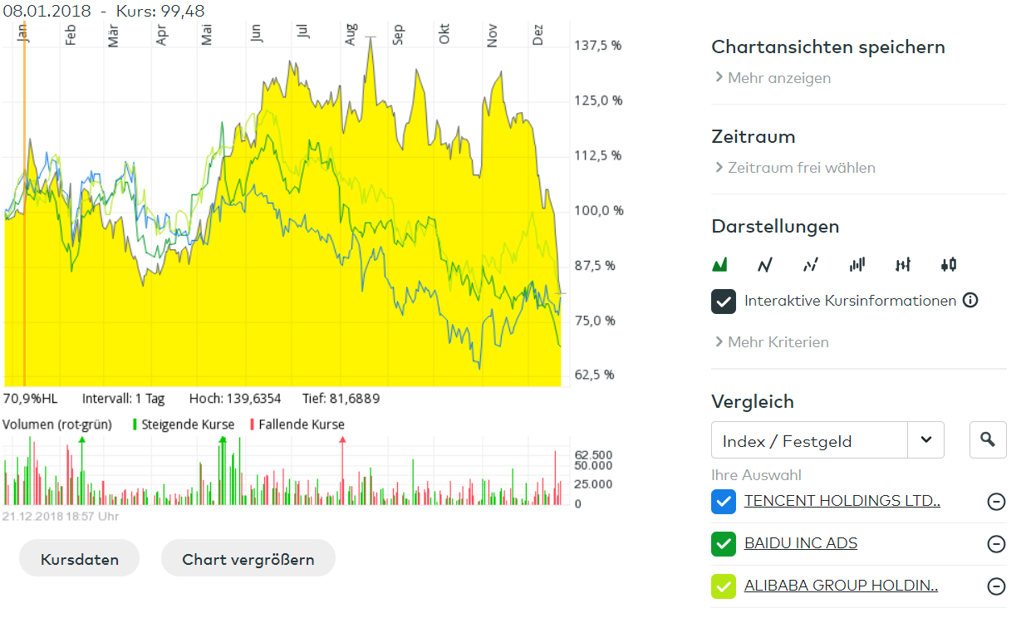
Task: Uncheck the Interaktive Kursinformationen checkbox
Action: 724,301
